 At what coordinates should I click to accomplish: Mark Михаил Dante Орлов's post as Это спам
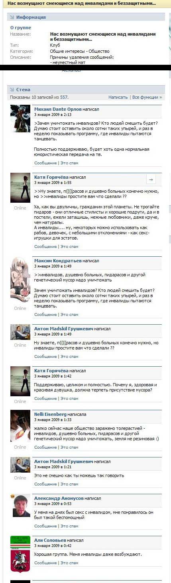pos(69,163)
